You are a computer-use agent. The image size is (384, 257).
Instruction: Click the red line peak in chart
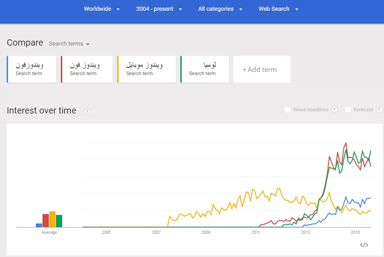tap(346, 143)
